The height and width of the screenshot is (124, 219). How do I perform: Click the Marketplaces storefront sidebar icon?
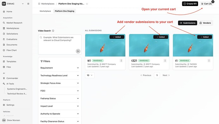(4, 28)
